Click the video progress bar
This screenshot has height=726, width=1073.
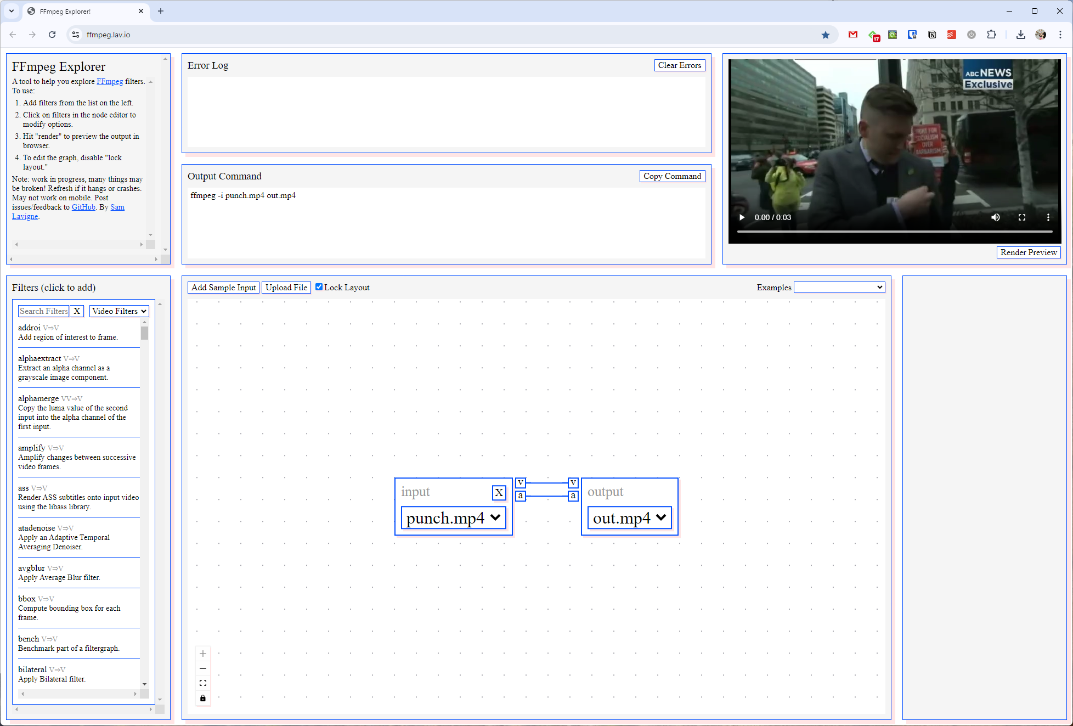click(x=894, y=232)
